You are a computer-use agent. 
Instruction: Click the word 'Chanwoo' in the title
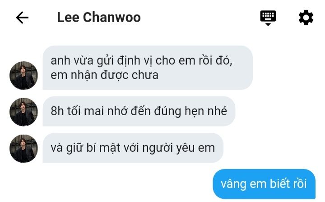[x=112, y=18]
